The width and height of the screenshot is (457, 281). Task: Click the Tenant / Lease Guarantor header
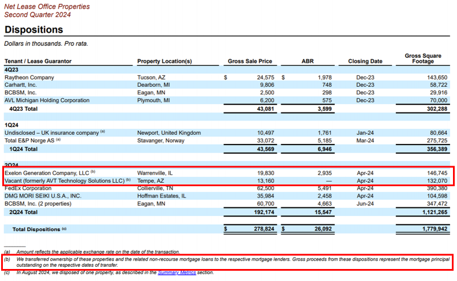click(x=38, y=61)
